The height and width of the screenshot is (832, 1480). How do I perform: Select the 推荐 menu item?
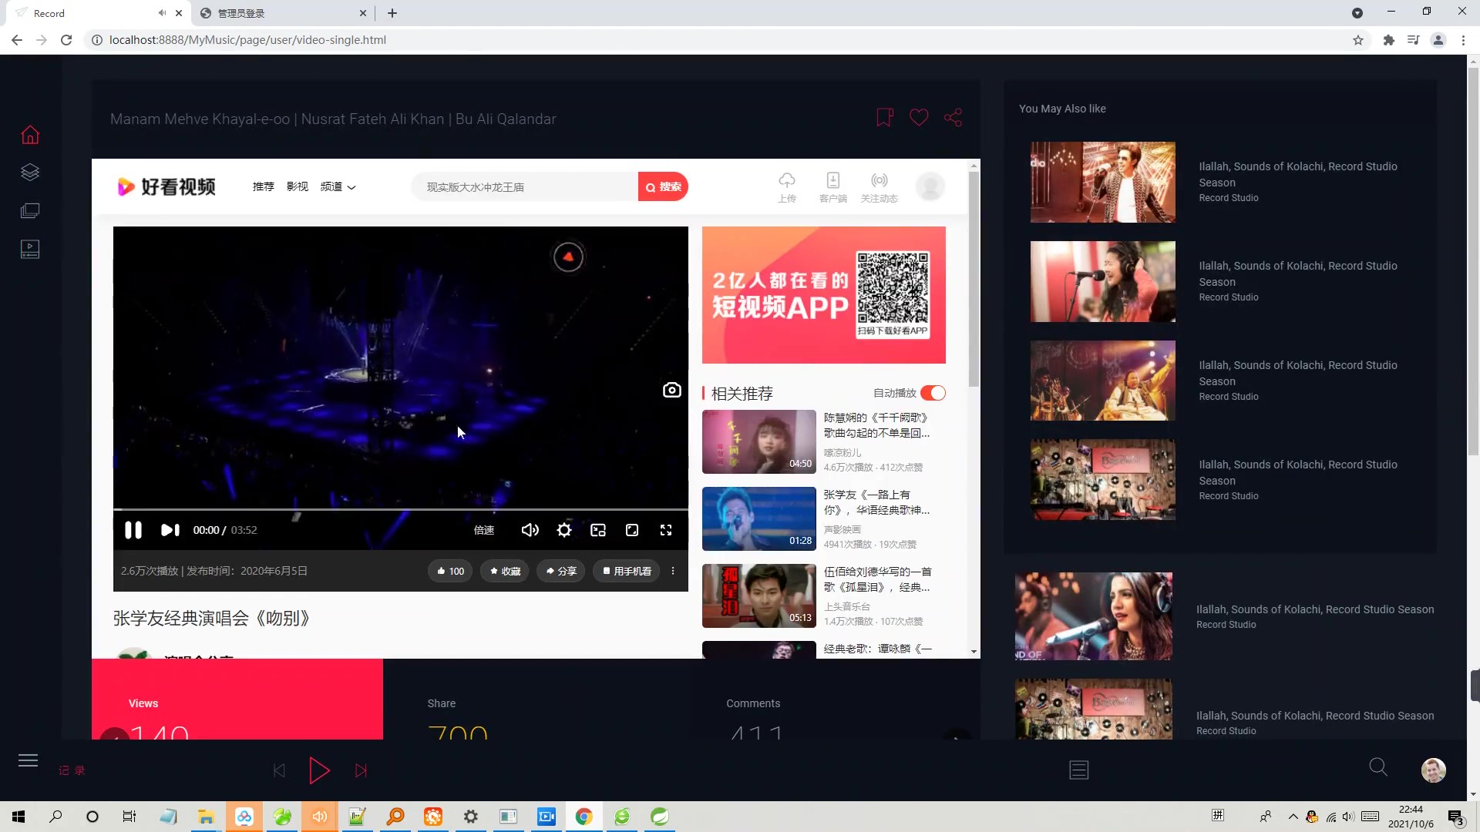pyautogui.click(x=263, y=186)
